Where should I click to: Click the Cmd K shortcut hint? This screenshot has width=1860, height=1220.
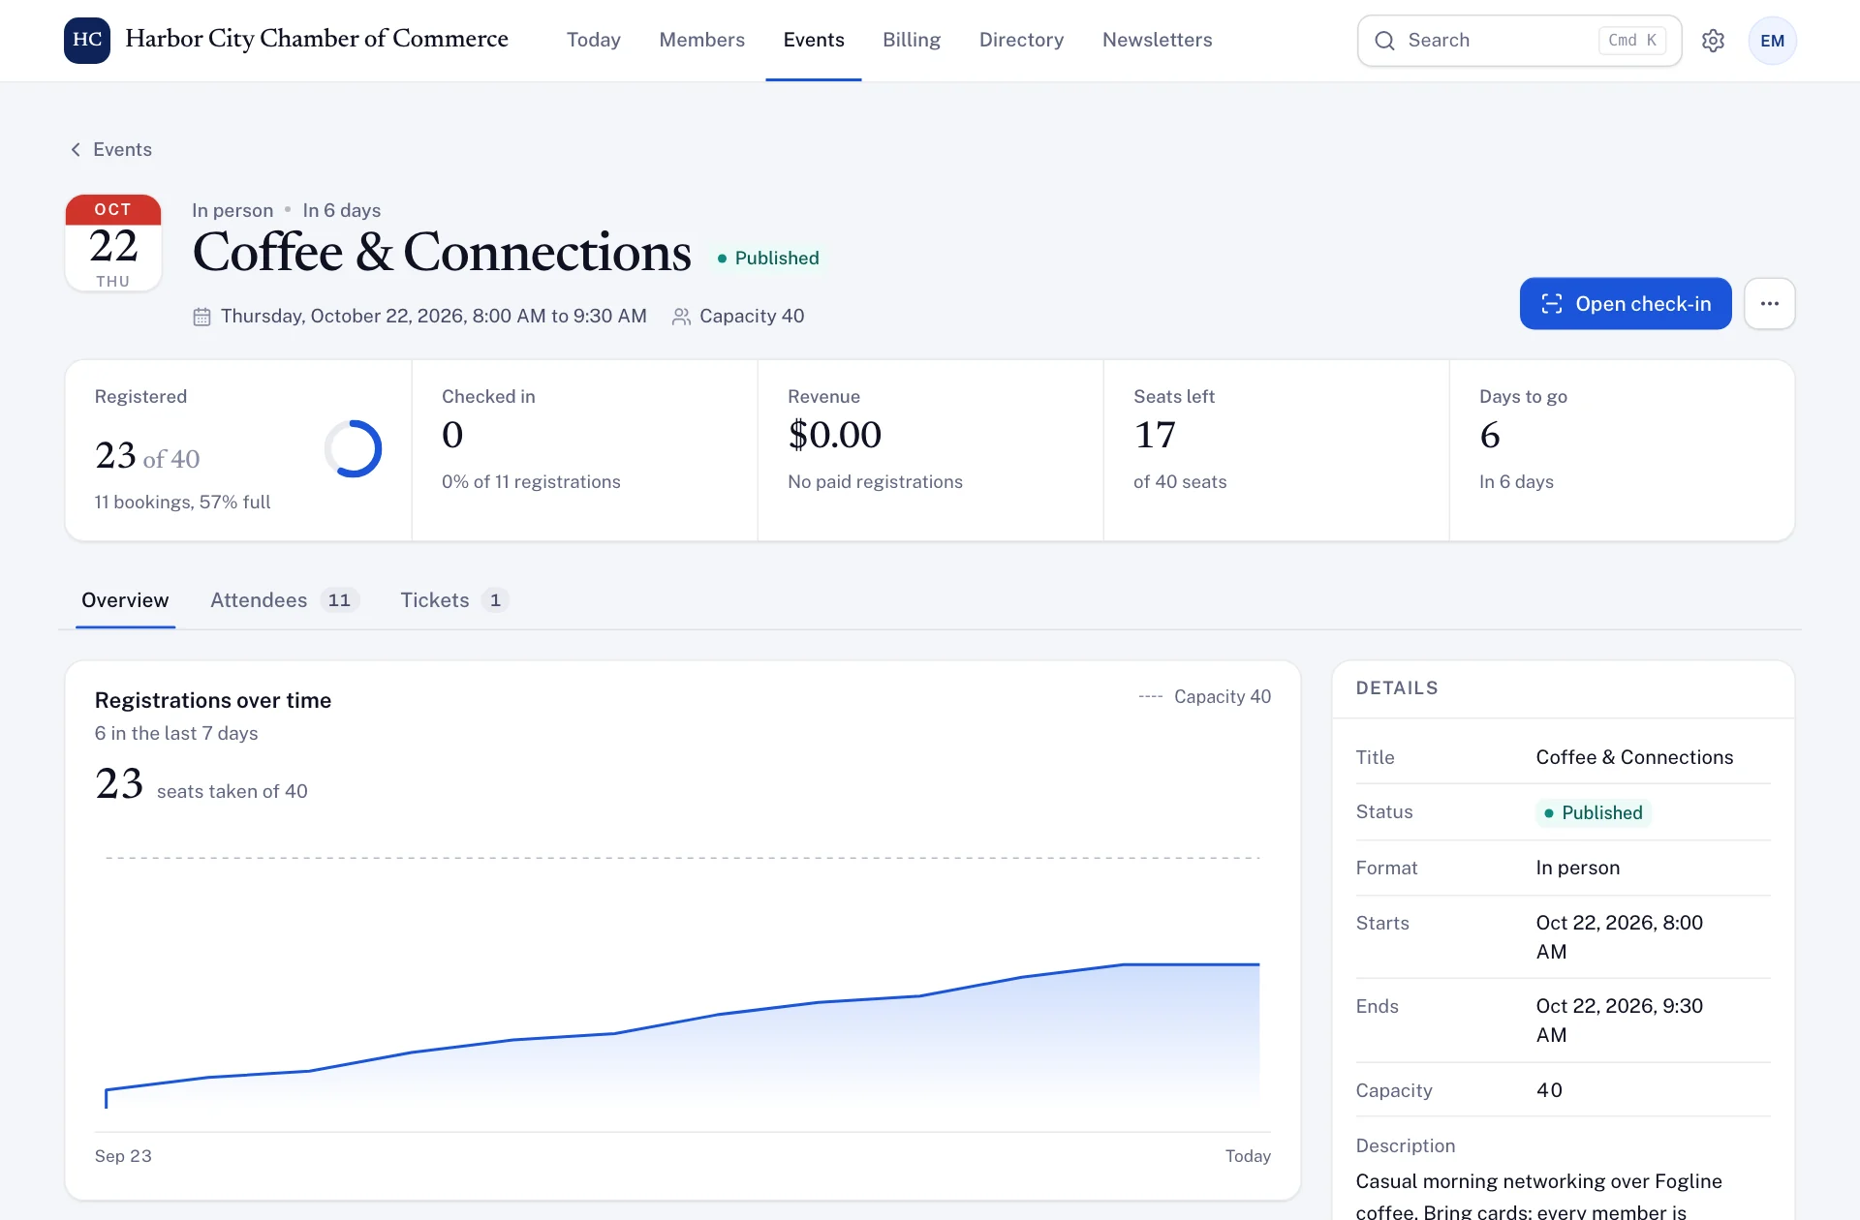click(1632, 41)
